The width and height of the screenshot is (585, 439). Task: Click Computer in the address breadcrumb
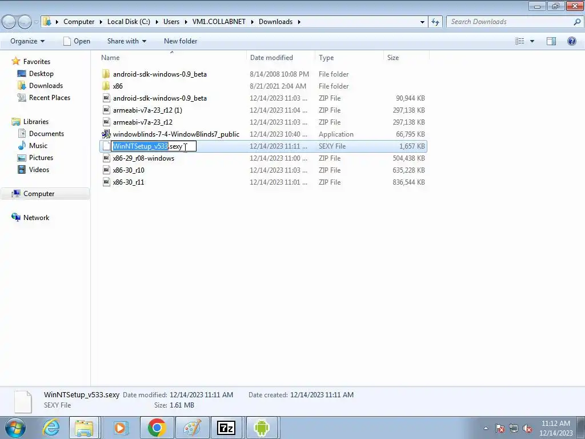(79, 22)
